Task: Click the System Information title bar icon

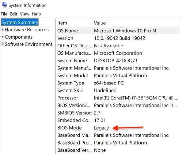Action: point(5,5)
